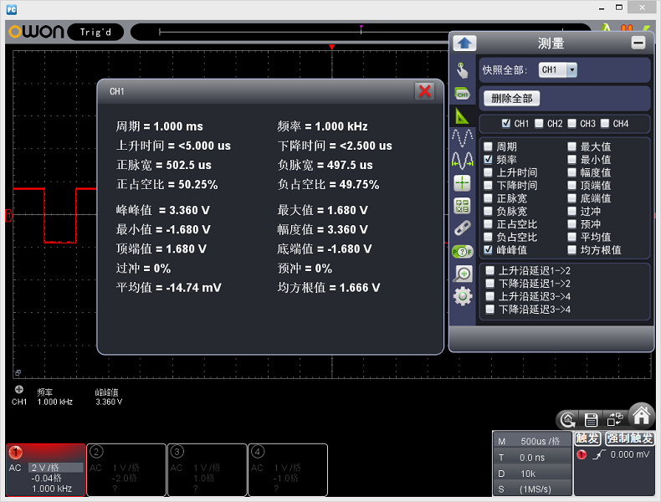Click the floppy disk save icon
The image size is (661, 502).
tap(591, 419)
